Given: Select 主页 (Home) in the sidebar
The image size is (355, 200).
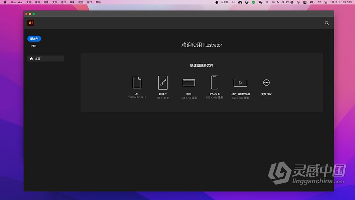Looking at the screenshot, I should (x=46, y=59).
